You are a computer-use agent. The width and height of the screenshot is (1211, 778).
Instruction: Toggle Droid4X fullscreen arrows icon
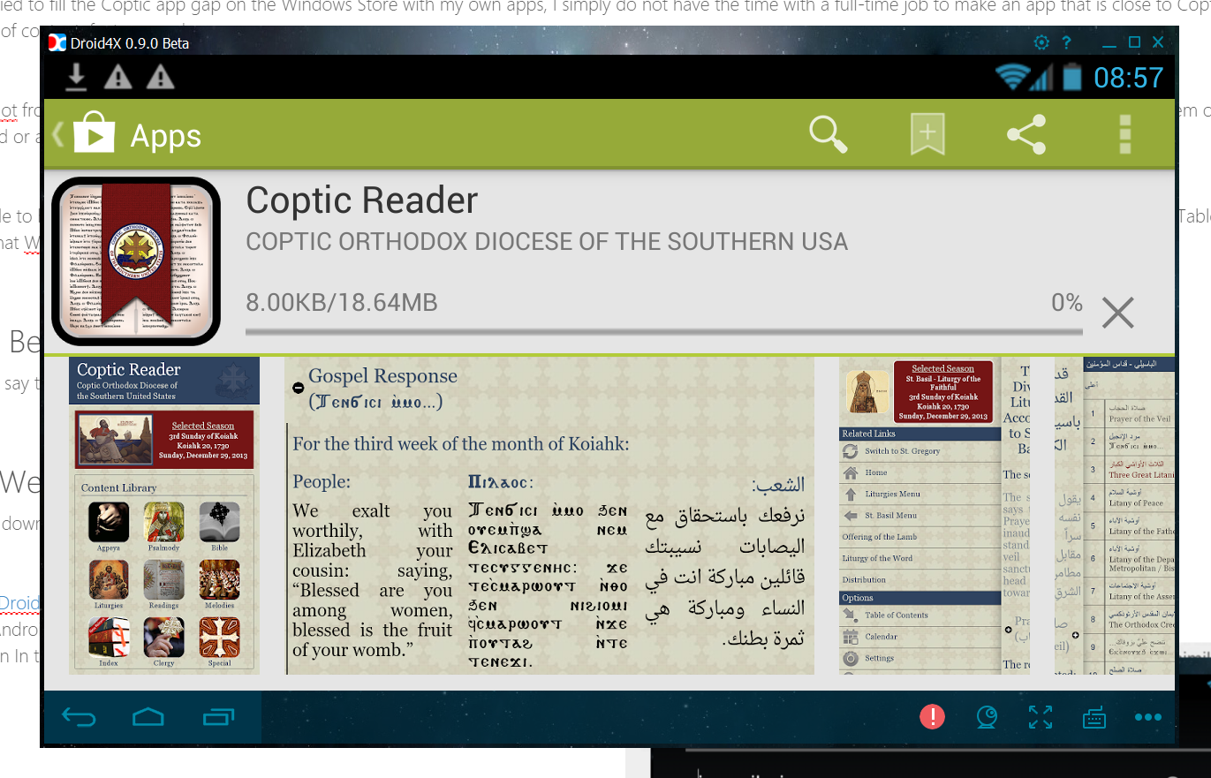coord(1041,717)
